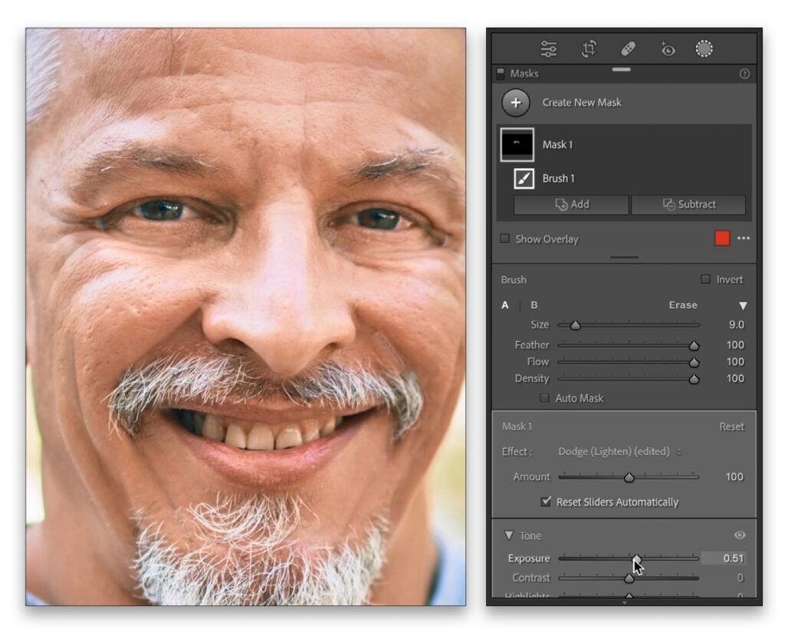Uncheck Reset Sliders Automatically

click(546, 502)
